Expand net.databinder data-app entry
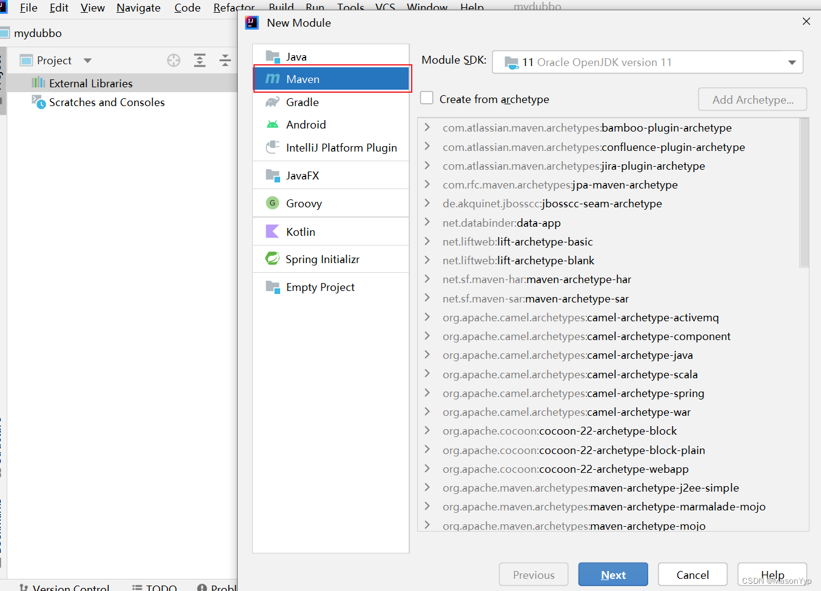Image resolution: width=821 pixels, height=591 pixels. tap(427, 222)
